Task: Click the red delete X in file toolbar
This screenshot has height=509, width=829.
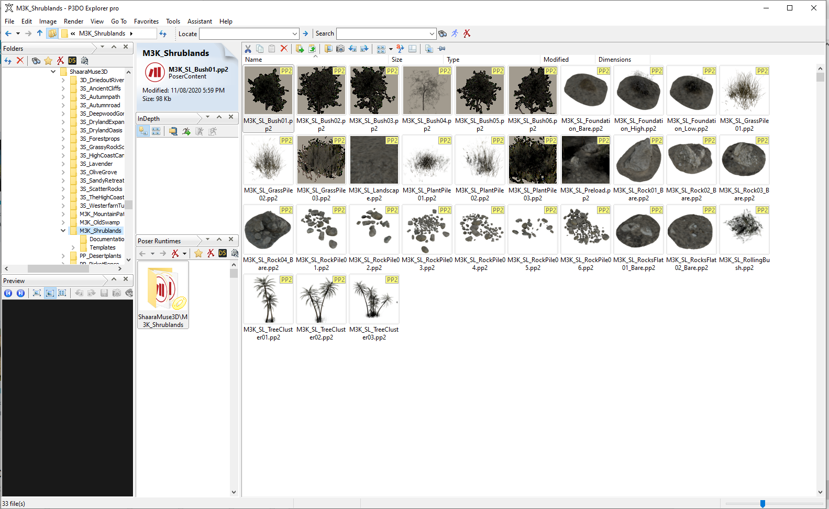Action: click(x=284, y=49)
